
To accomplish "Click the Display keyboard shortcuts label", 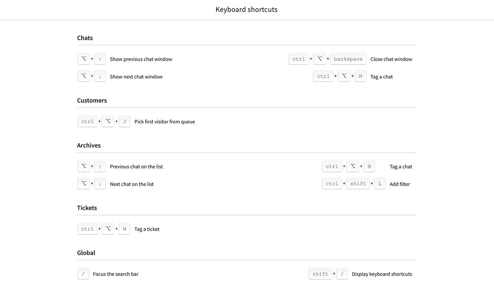I will 382,274.
